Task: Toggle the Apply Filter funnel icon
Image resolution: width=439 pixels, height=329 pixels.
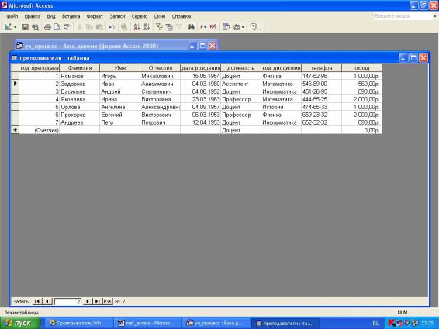Action: click(x=178, y=27)
